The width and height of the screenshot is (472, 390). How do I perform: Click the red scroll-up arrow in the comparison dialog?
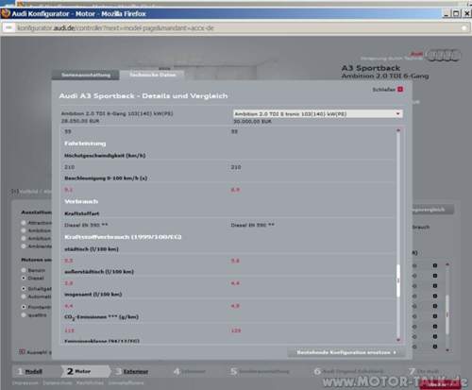pos(398,130)
